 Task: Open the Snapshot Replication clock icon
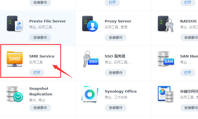point(15,94)
